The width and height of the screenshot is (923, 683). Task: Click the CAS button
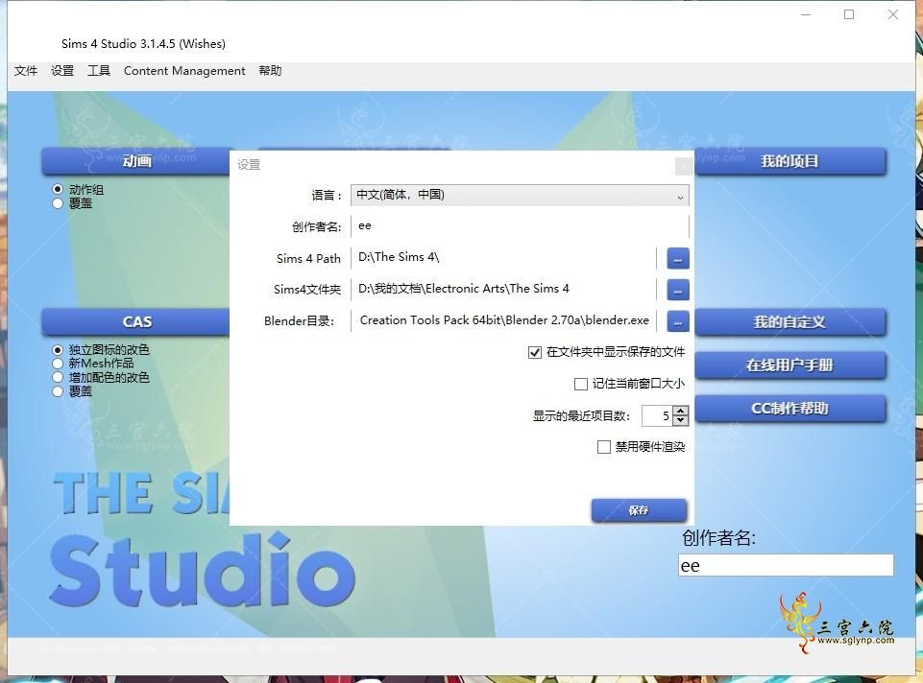pos(136,322)
